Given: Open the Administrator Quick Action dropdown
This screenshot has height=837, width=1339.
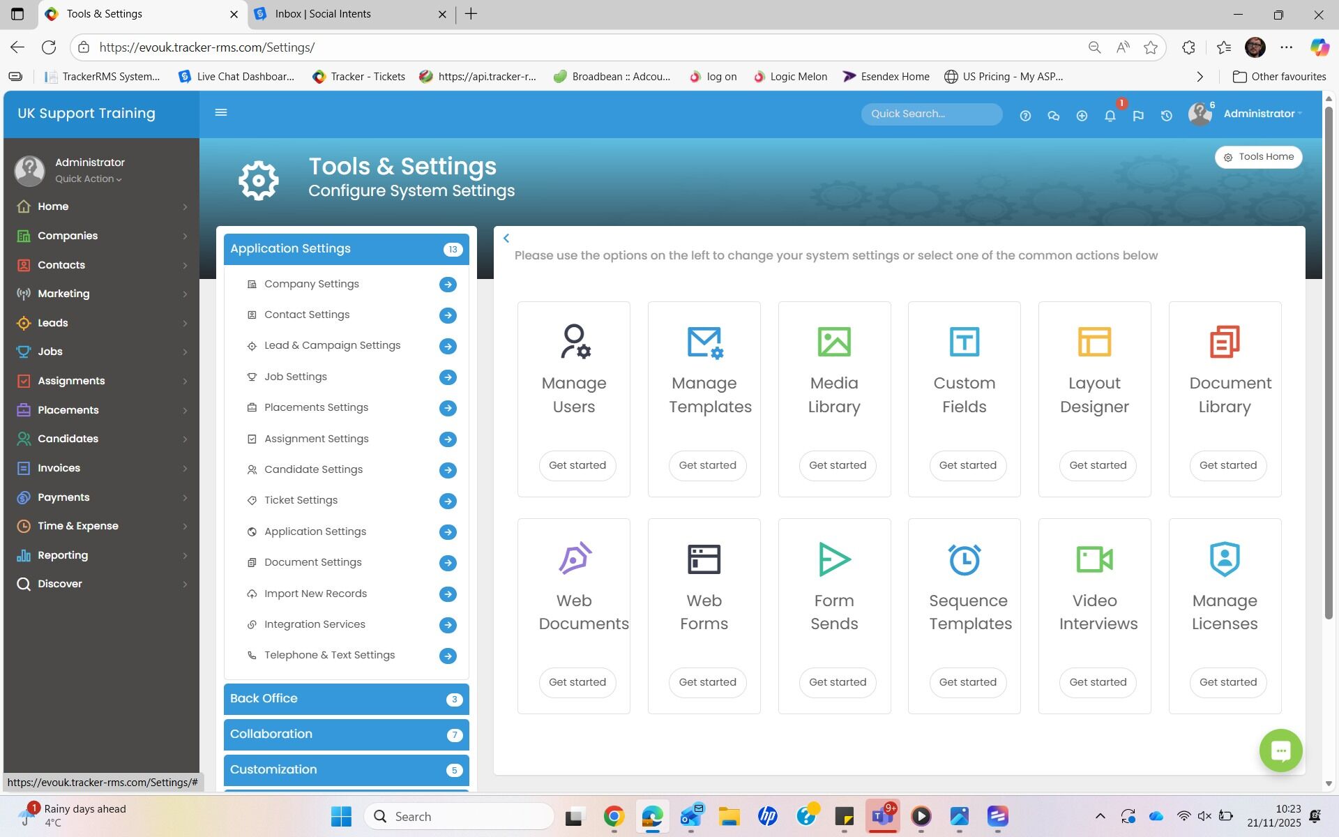Looking at the screenshot, I should point(89,179).
